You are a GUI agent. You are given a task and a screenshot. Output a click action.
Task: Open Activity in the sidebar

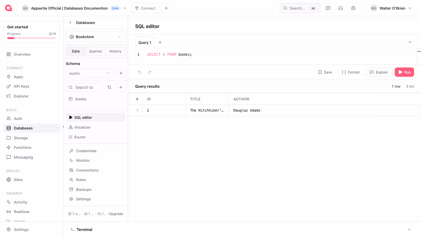pos(32,202)
